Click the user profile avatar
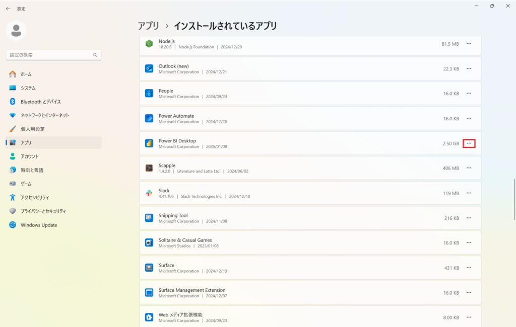Image resolution: width=516 pixels, height=327 pixels. tap(16, 31)
